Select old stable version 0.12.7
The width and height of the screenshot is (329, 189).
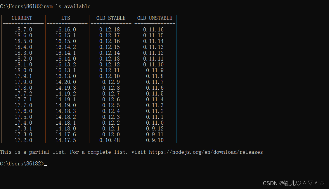pos(111,94)
